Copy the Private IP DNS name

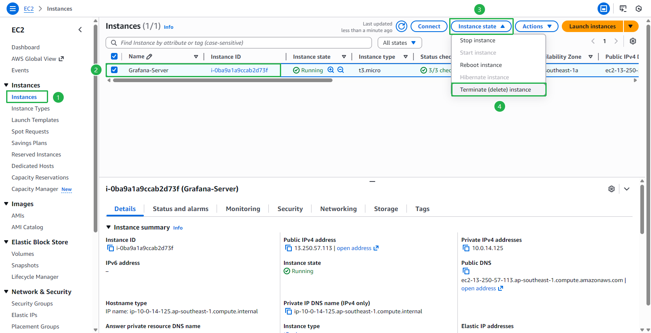click(x=289, y=311)
